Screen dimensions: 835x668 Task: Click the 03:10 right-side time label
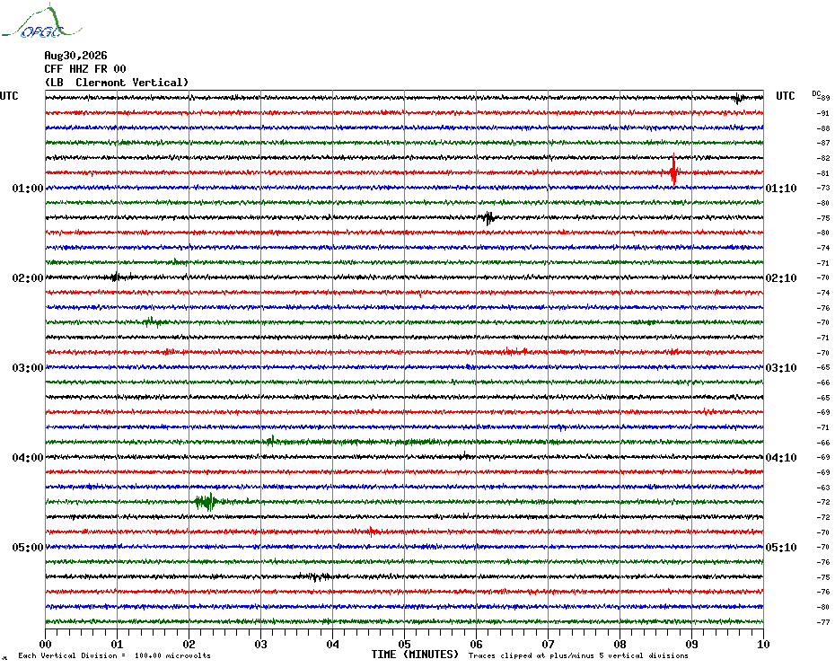(781, 367)
